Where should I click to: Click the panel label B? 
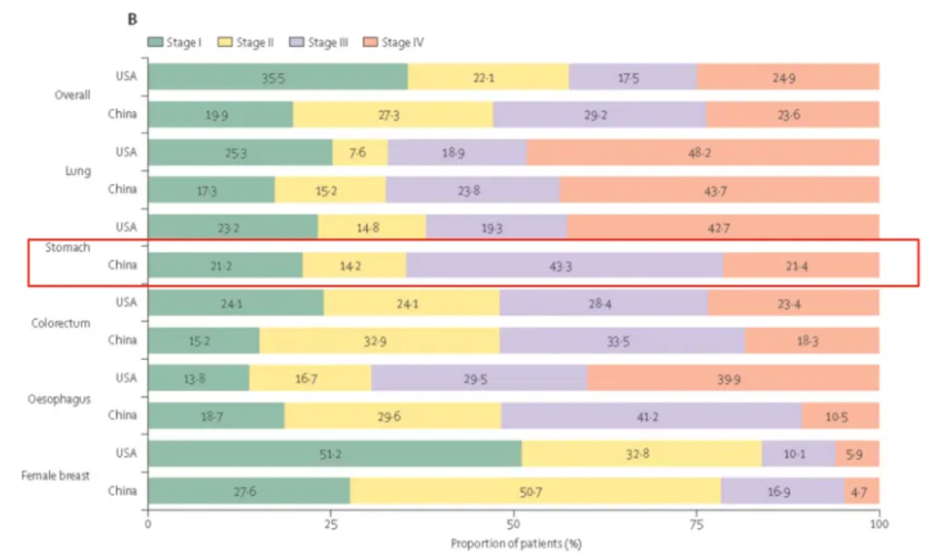point(132,19)
